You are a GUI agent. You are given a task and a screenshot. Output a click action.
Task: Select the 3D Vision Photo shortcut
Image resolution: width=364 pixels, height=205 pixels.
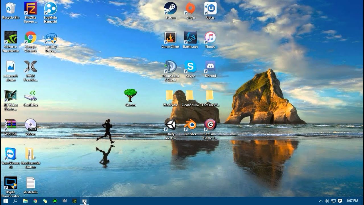[11, 100]
